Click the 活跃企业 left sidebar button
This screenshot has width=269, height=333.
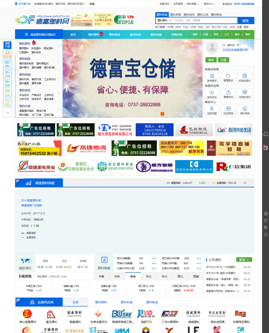pos(8,93)
